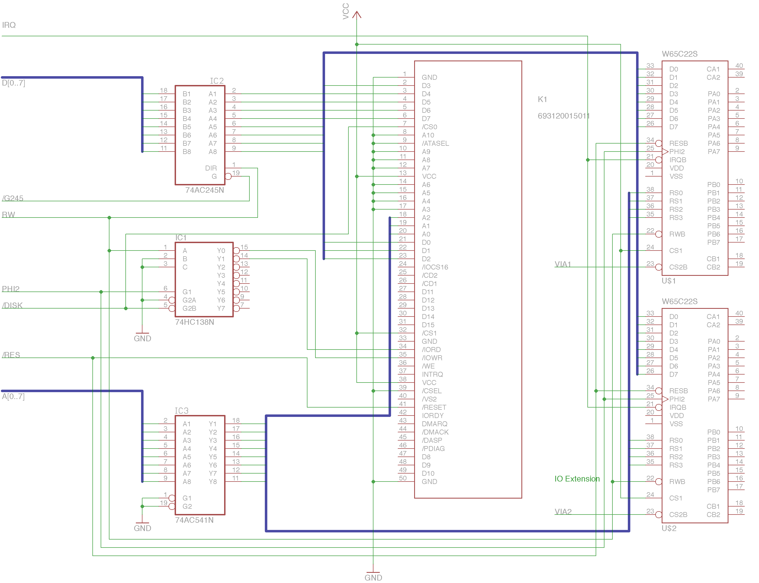Image resolution: width=759 pixels, height=583 pixels.
Task: Click the K1 connector name label
Action: point(542,99)
